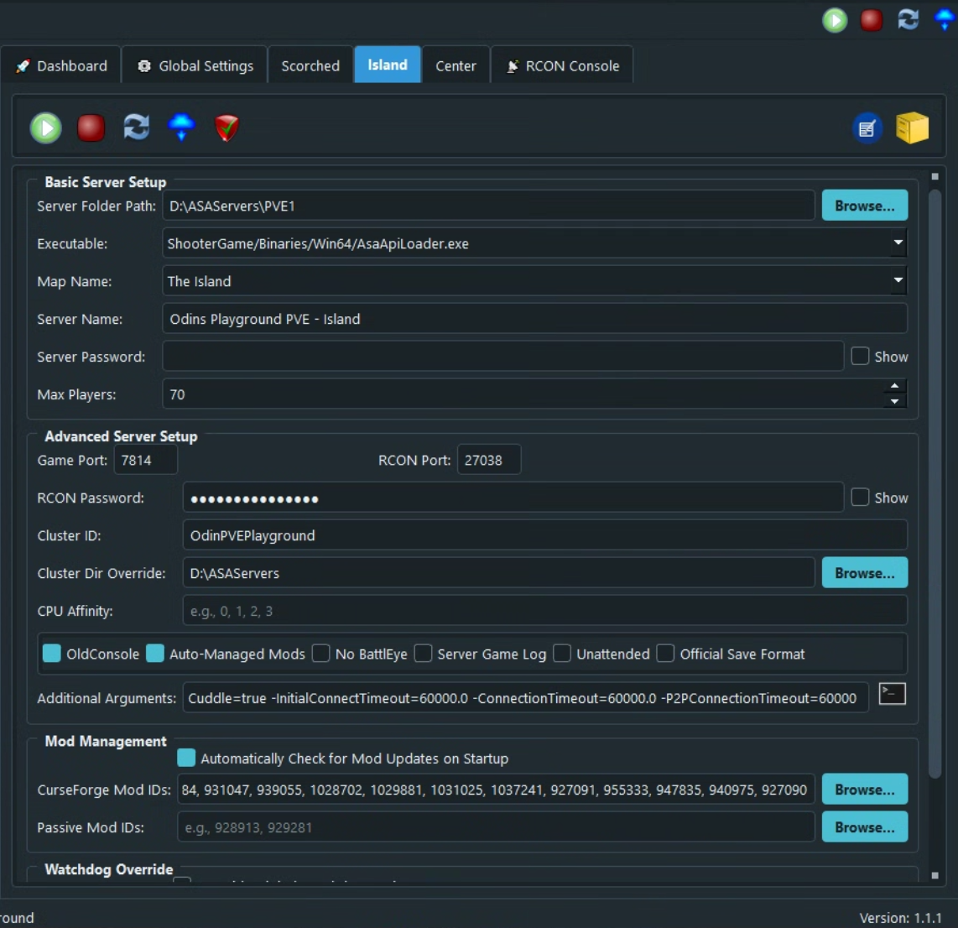Disable the OldConsole checkbox
This screenshot has width=958, height=928.
pos(52,654)
